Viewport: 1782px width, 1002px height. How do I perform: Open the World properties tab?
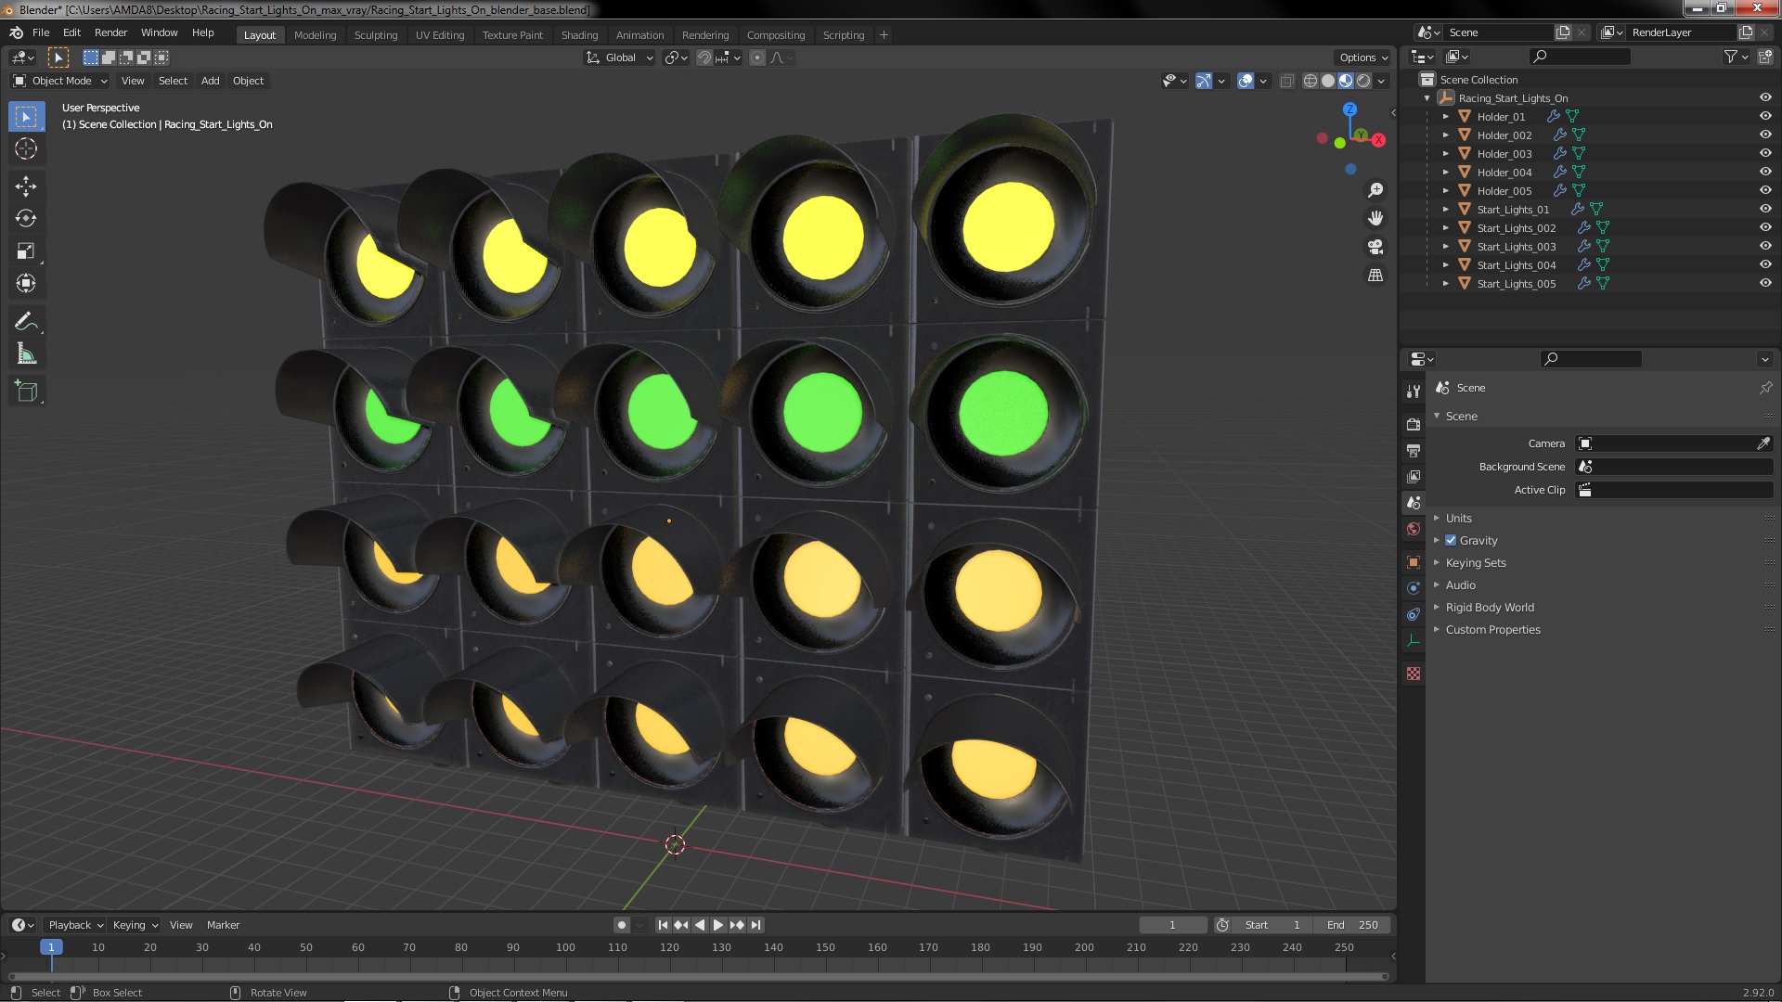click(1414, 530)
